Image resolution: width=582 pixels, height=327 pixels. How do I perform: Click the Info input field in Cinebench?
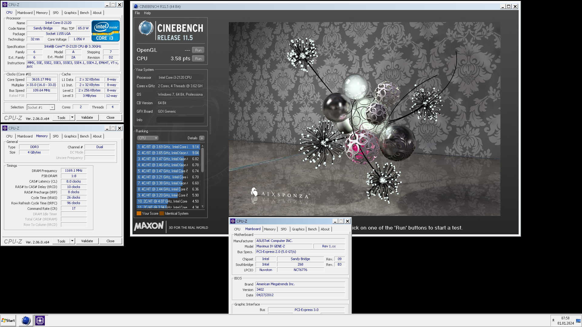pyautogui.click(x=180, y=120)
